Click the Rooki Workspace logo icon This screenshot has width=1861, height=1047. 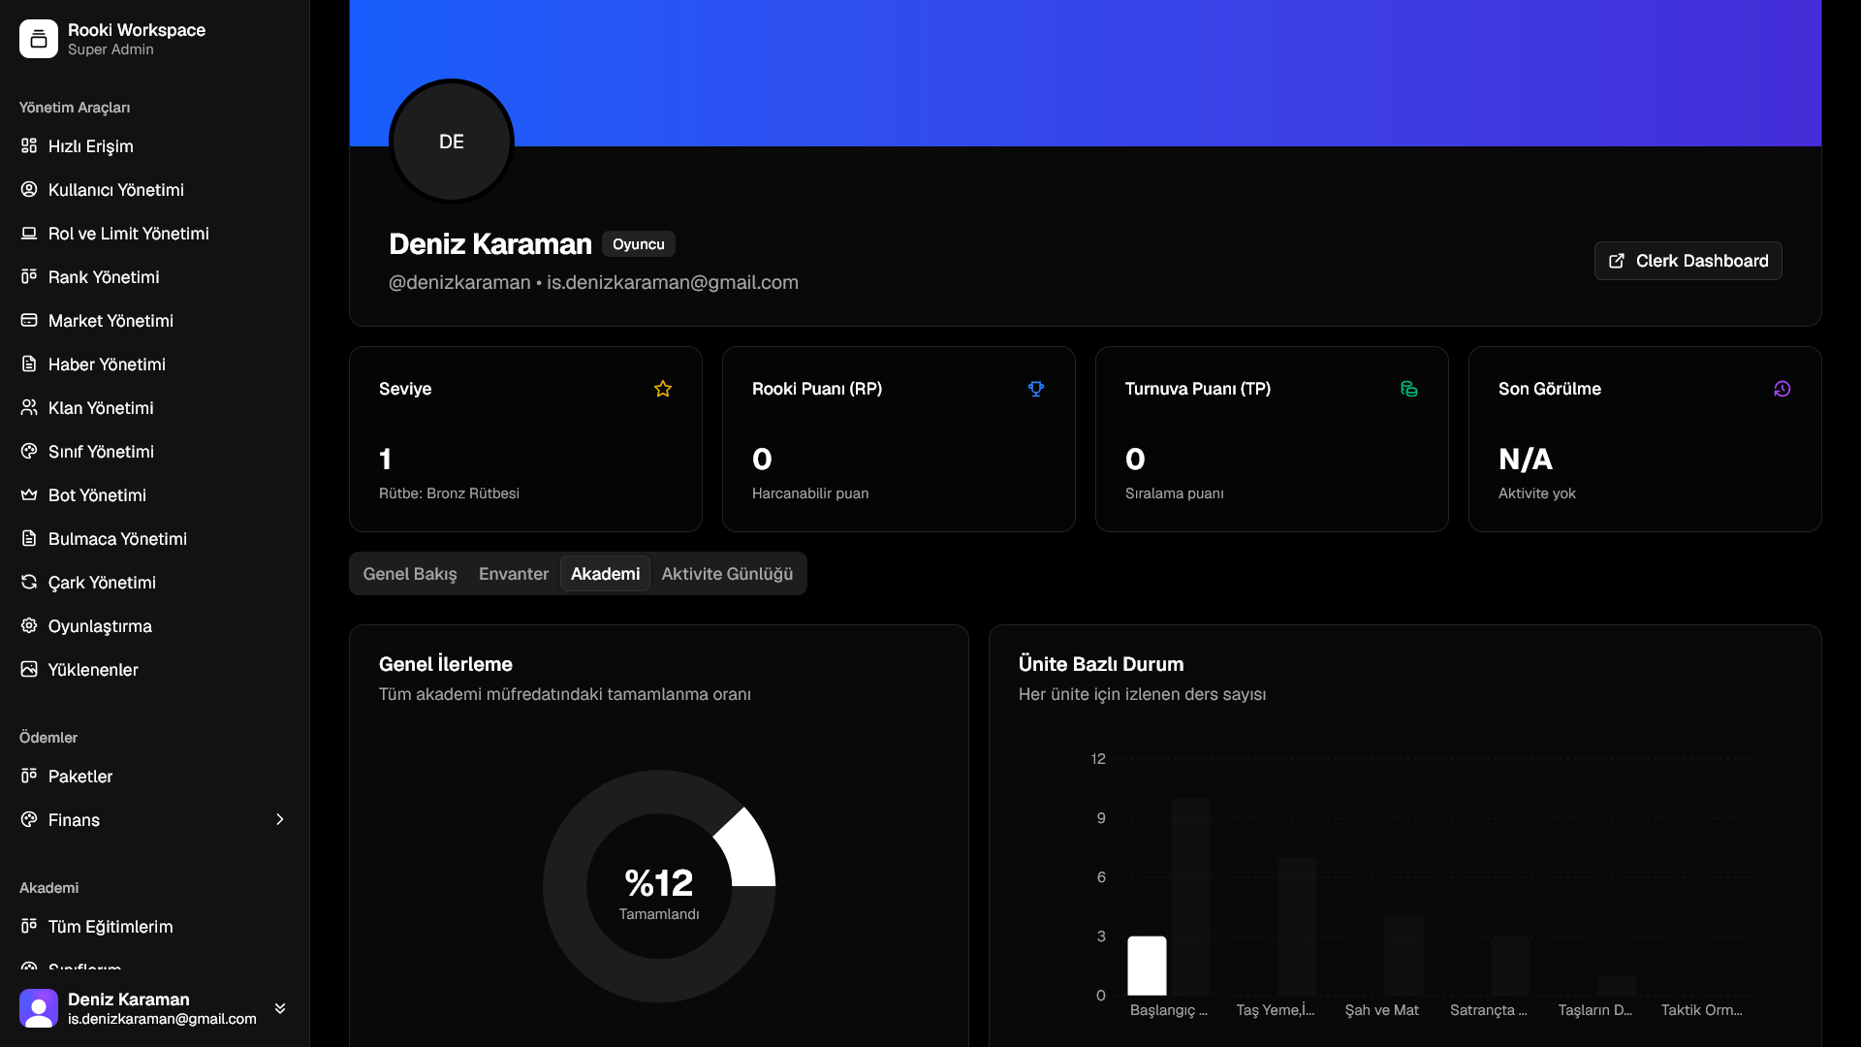coord(39,39)
